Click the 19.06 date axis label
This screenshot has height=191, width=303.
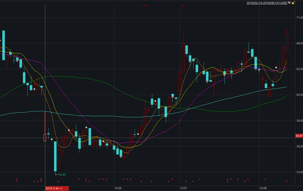[x=118, y=188]
